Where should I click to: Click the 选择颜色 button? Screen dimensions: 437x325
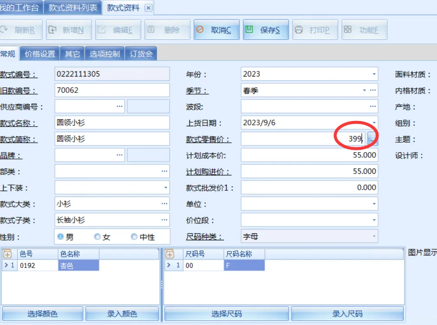[x=42, y=314]
